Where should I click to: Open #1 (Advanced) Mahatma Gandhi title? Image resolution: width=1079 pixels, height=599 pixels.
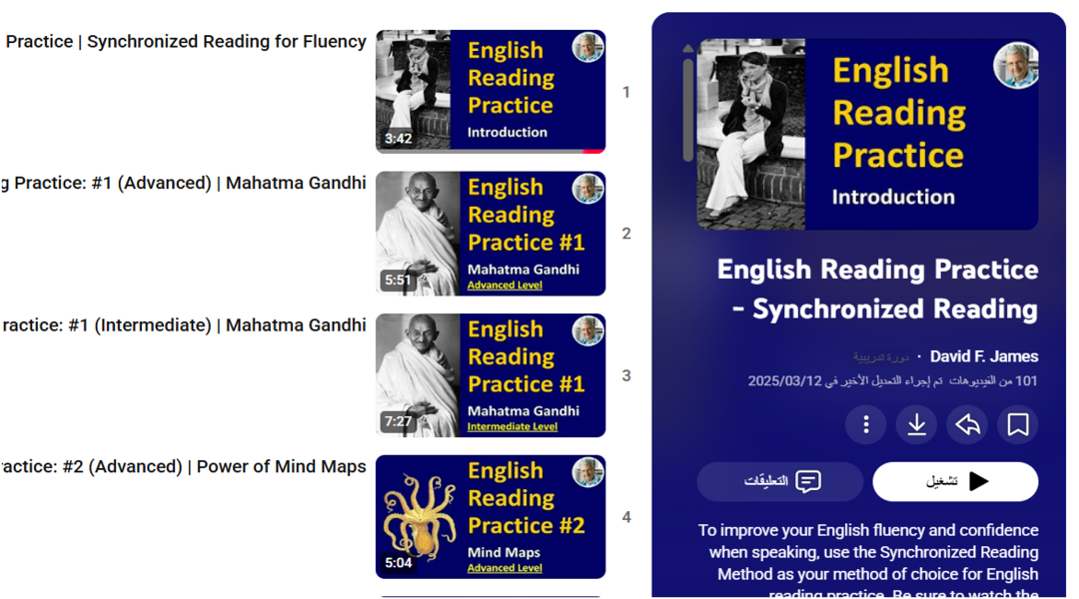183,183
